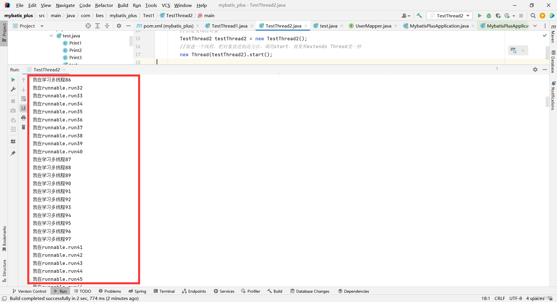
Task: Click the console output scrollbar
Action: (547, 101)
